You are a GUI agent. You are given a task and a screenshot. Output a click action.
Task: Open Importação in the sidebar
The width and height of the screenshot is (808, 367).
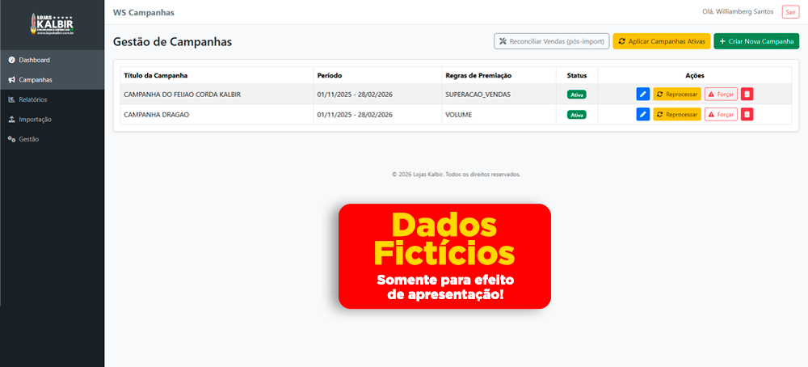click(x=52, y=119)
